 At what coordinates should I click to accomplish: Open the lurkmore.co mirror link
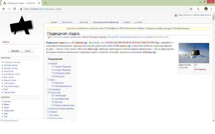(83, 28)
